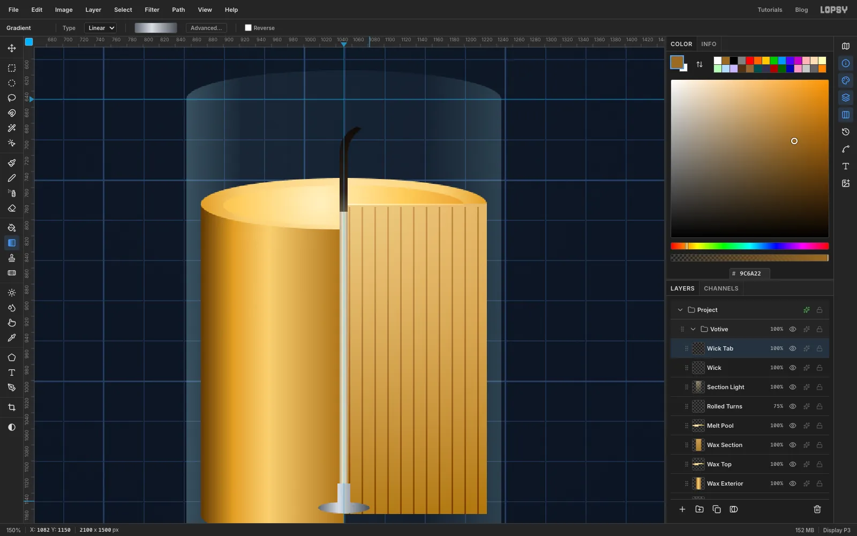Click the hex color input field
The height and width of the screenshot is (536, 857).
coord(750,273)
